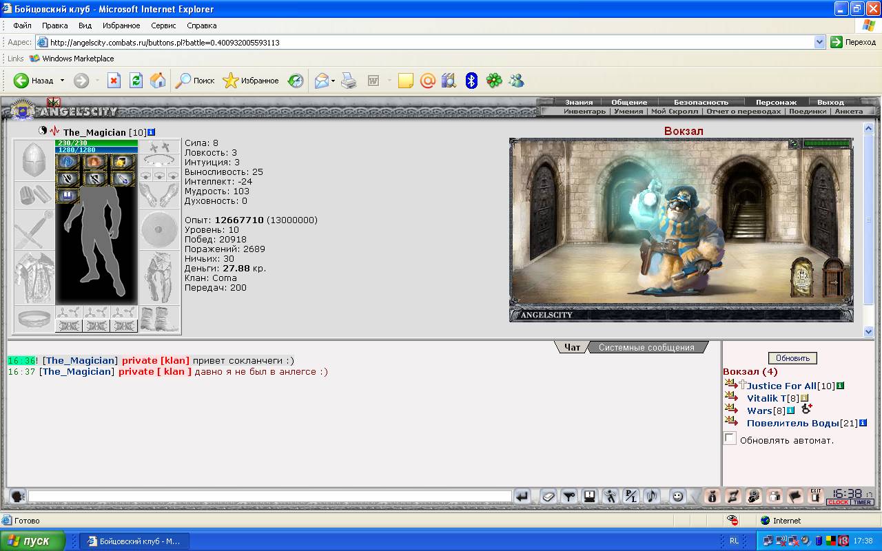Activate the yellow sun scroll slot
The image size is (882, 551).
[121, 162]
